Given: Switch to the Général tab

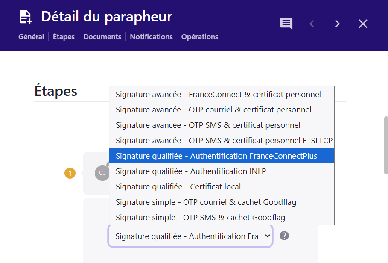Looking at the screenshot, I should pyautogui.click(x=31, y=37).
